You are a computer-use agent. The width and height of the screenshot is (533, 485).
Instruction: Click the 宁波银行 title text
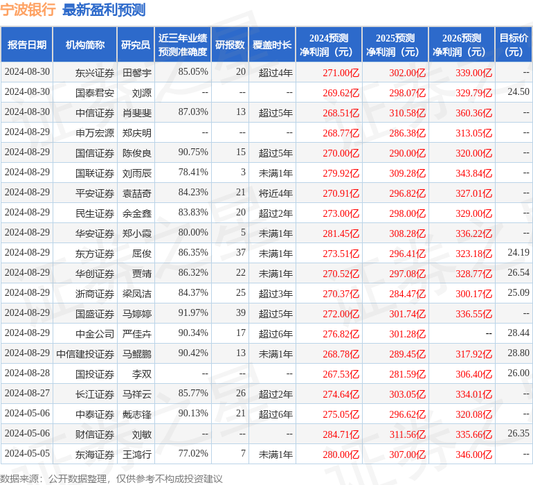(28, 10)
